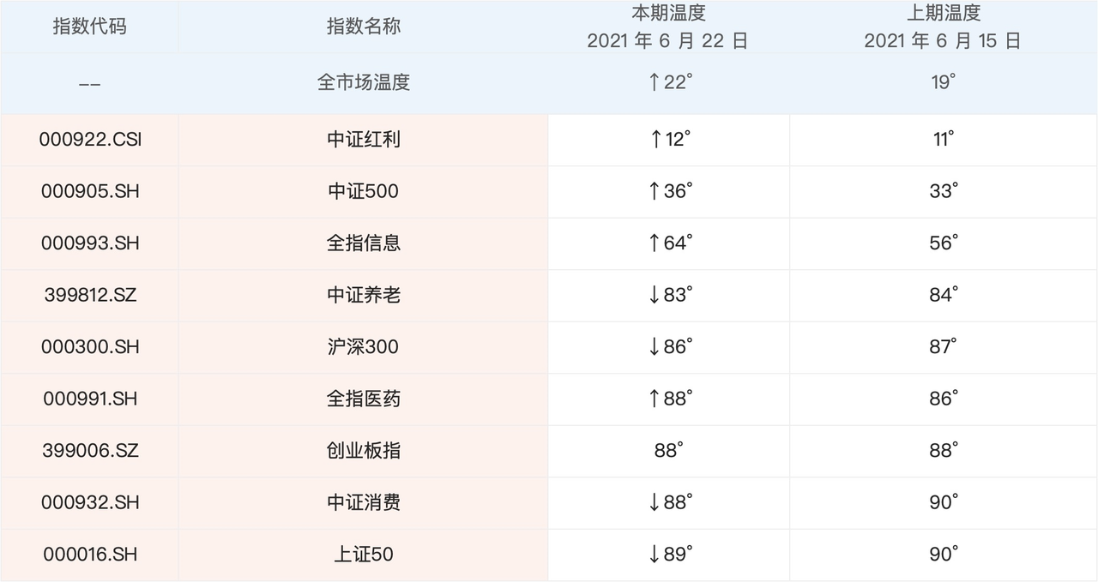
Task: Click index code 000922.CSI
Action: [x=90, y=139]
